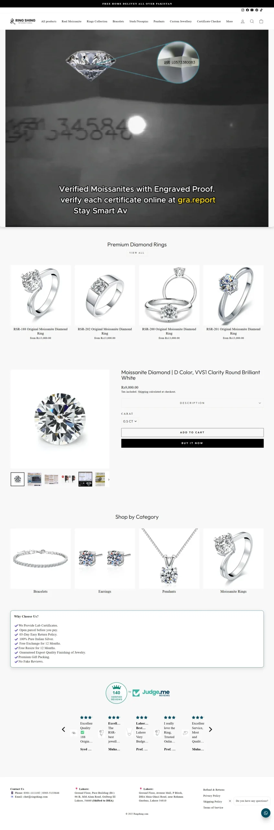
Task: Open the 0.5 CT carat dropdown
Action: [x=130, y=421]
